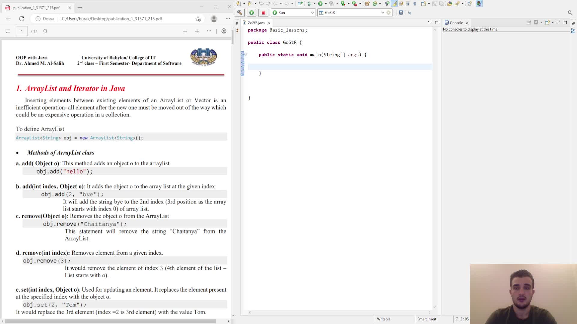
Task: Click the find-in-PDF magnifier icon
Action: 45,31
